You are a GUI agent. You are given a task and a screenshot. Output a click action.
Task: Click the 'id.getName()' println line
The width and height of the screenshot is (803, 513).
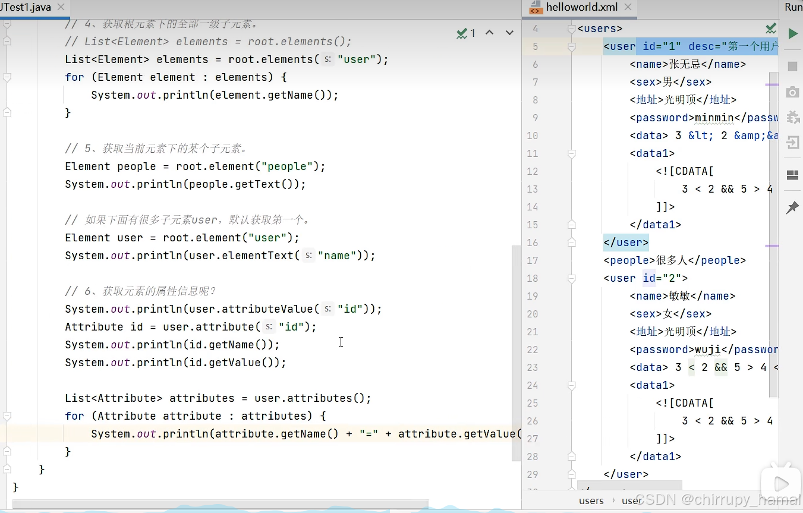coord(172,345)
